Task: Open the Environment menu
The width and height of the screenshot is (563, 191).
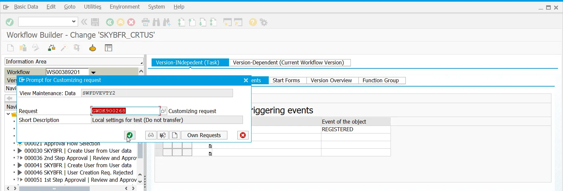Action: [125, 7]
